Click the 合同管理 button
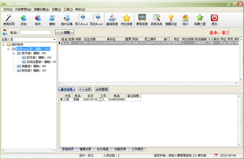Screen dimensions: 244x159 [x=102, y=89]
